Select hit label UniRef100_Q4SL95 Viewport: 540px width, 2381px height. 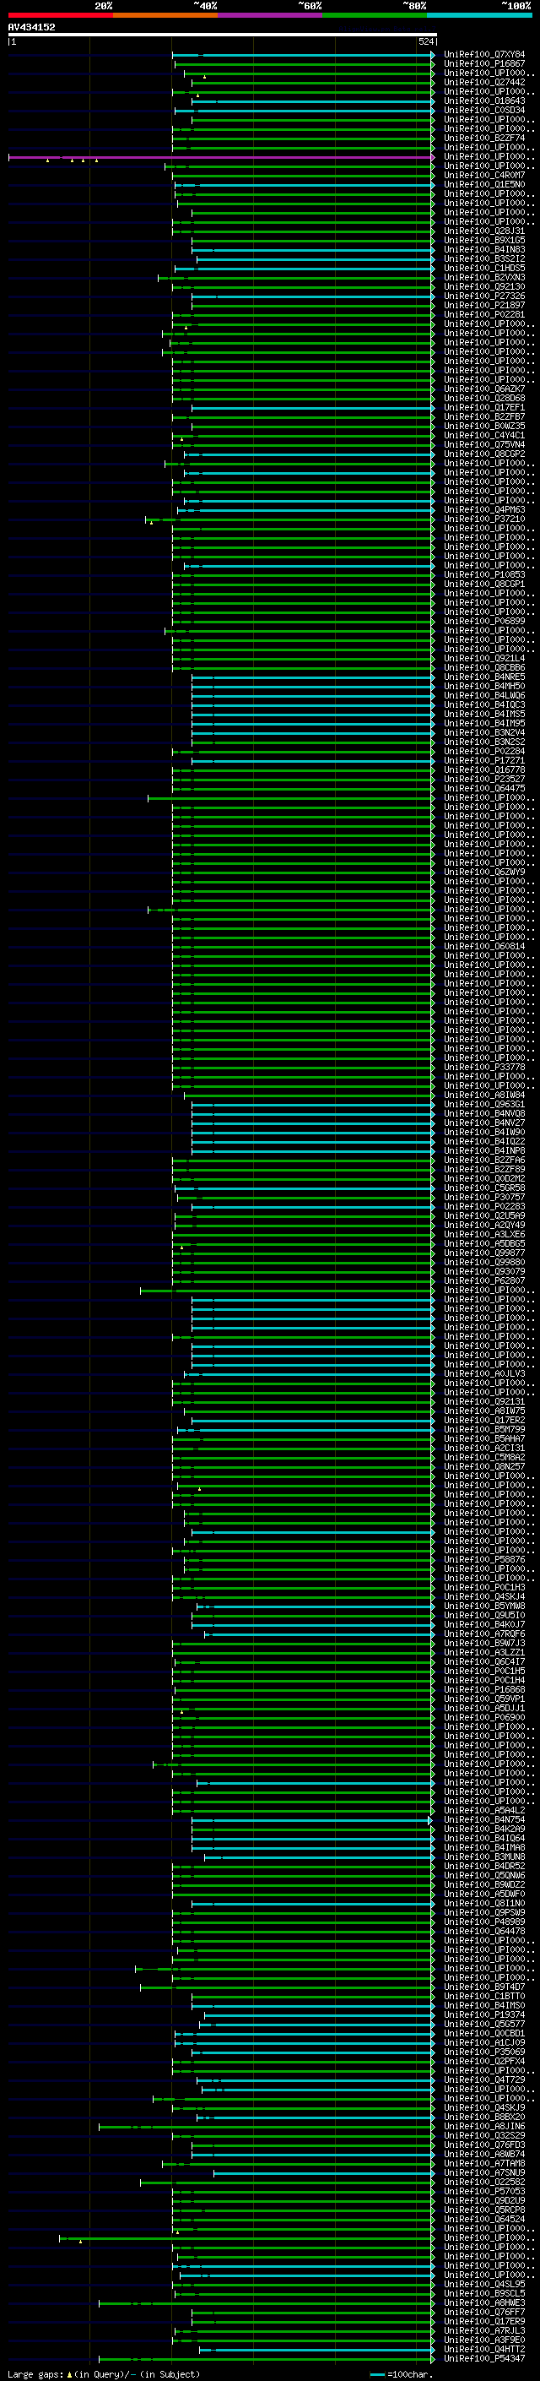(484, 2285)
